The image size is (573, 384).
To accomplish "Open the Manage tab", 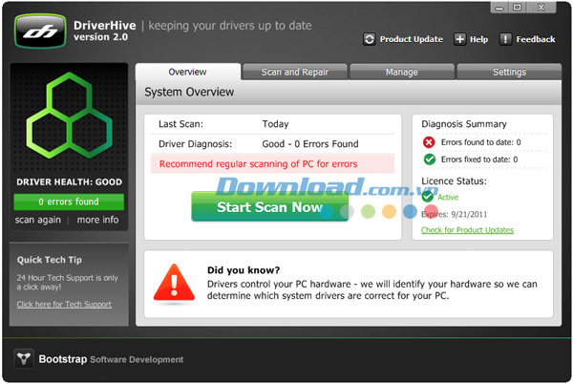I will coord(402,72).
